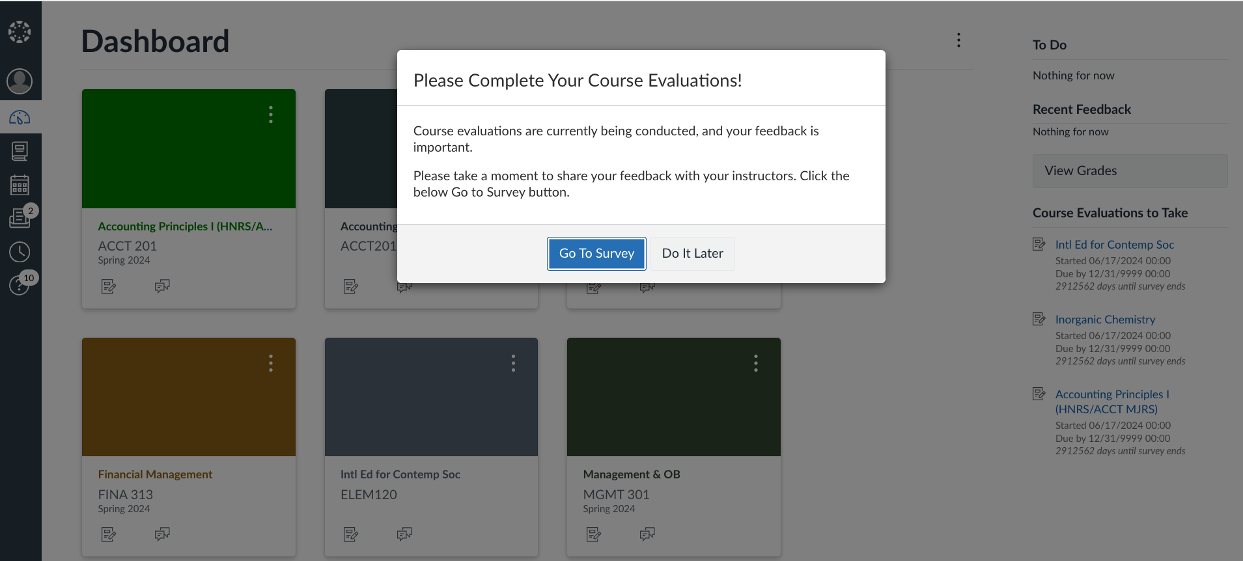Click the View Grades button

(x=1130, y=171)
